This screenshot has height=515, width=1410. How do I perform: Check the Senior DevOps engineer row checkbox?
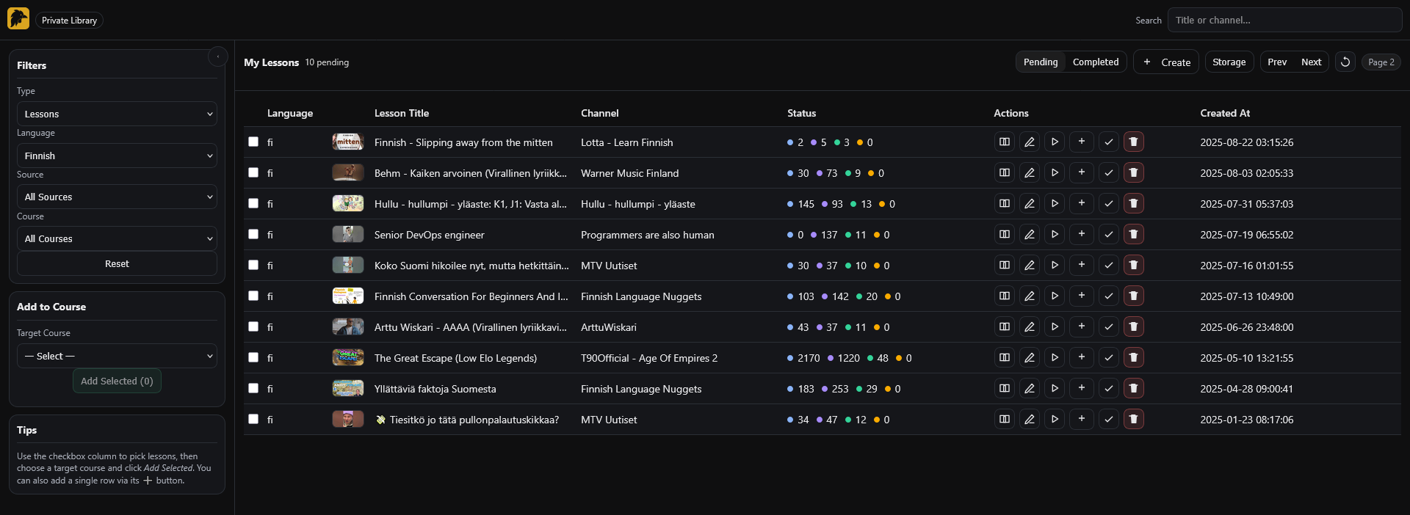(x=253, y=234)
